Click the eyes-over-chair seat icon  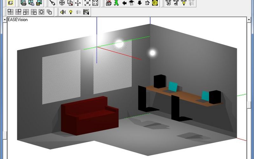[x=176, y=3]
